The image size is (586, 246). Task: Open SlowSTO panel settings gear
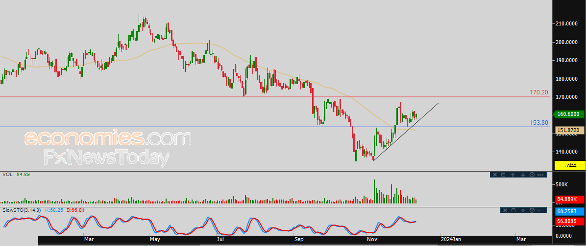[x=532, y=210]
